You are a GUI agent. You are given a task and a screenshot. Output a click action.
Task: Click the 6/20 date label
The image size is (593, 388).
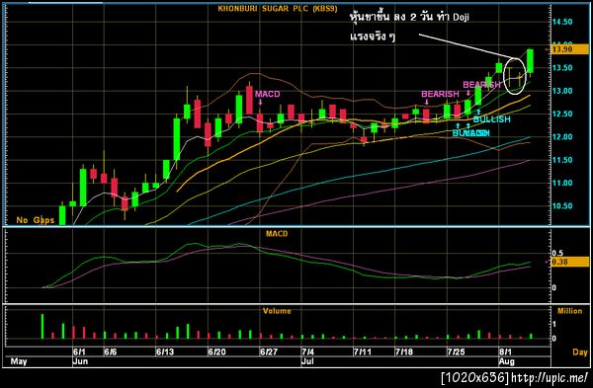pyautogui.click(x=217, y=352)
